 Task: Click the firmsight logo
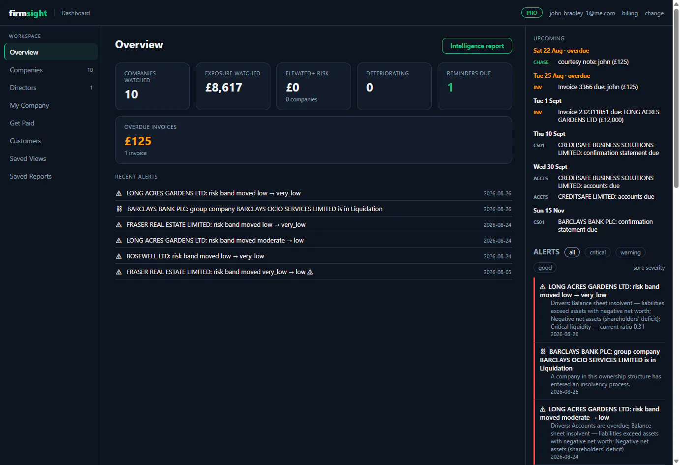tap(28, 13)
